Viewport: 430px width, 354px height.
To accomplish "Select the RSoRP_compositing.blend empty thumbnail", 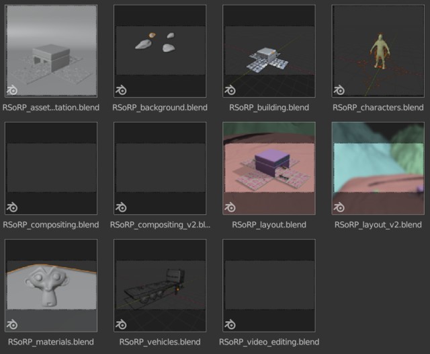I will [51, 168].
